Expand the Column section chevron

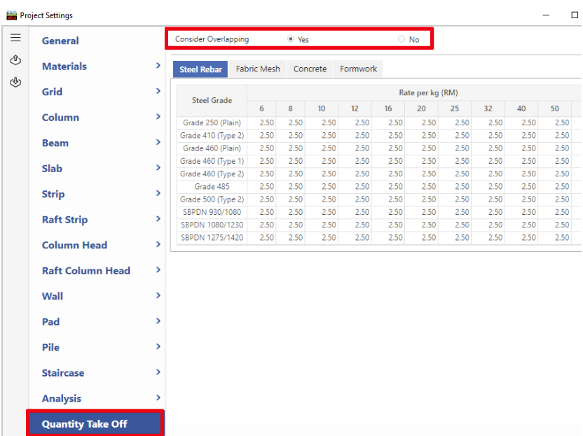(x=158, y=117)
